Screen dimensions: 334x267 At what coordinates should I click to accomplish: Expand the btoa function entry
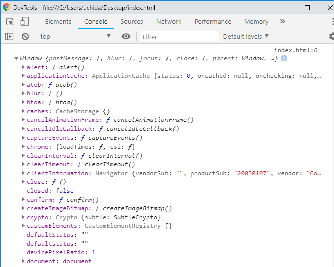coord(23,102)
